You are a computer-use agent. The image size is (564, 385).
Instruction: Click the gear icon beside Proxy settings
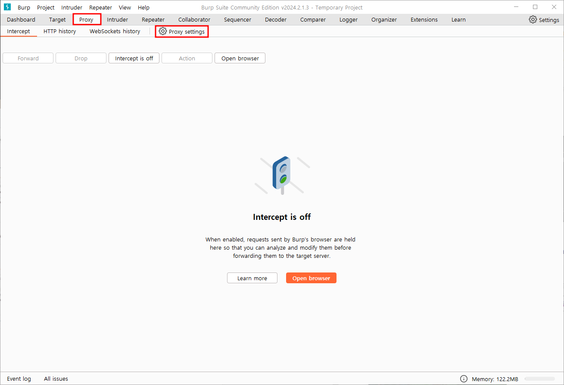tap(162, 31)
